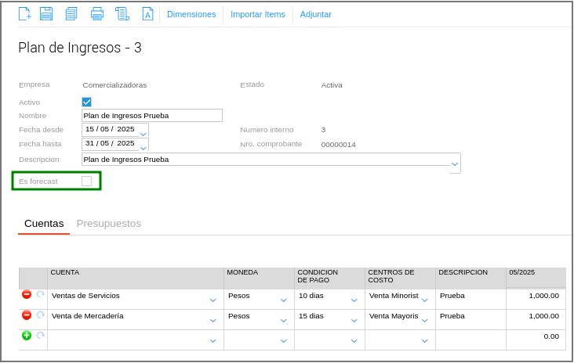Click the copy document icon

[x=71, y=14]
